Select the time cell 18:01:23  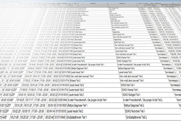point(35,58)
